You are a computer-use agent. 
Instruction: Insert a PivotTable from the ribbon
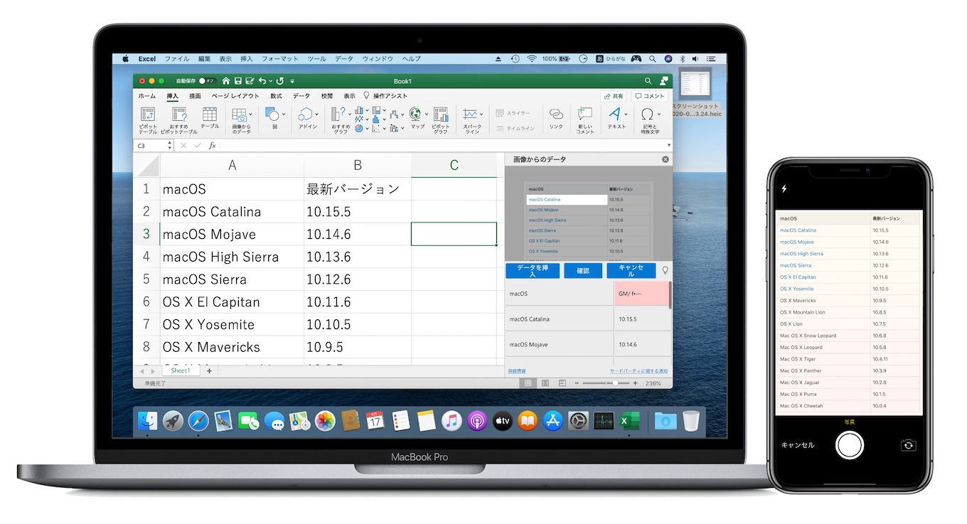[x=148, y=120]
